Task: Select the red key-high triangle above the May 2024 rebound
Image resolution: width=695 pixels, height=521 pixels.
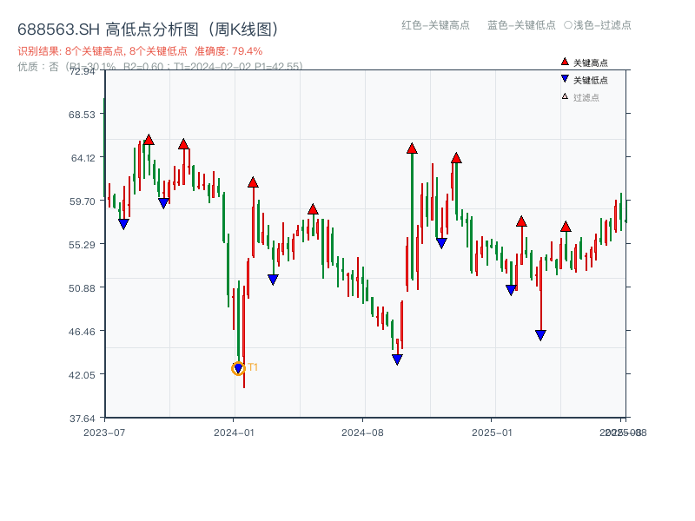Action: pyautogui.click(x=312, y=209)
